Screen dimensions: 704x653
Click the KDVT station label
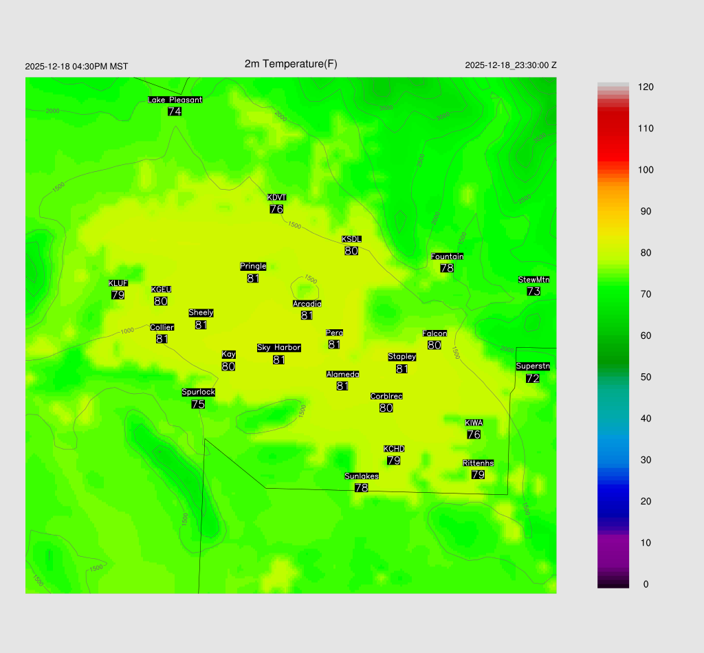point(276,198)
